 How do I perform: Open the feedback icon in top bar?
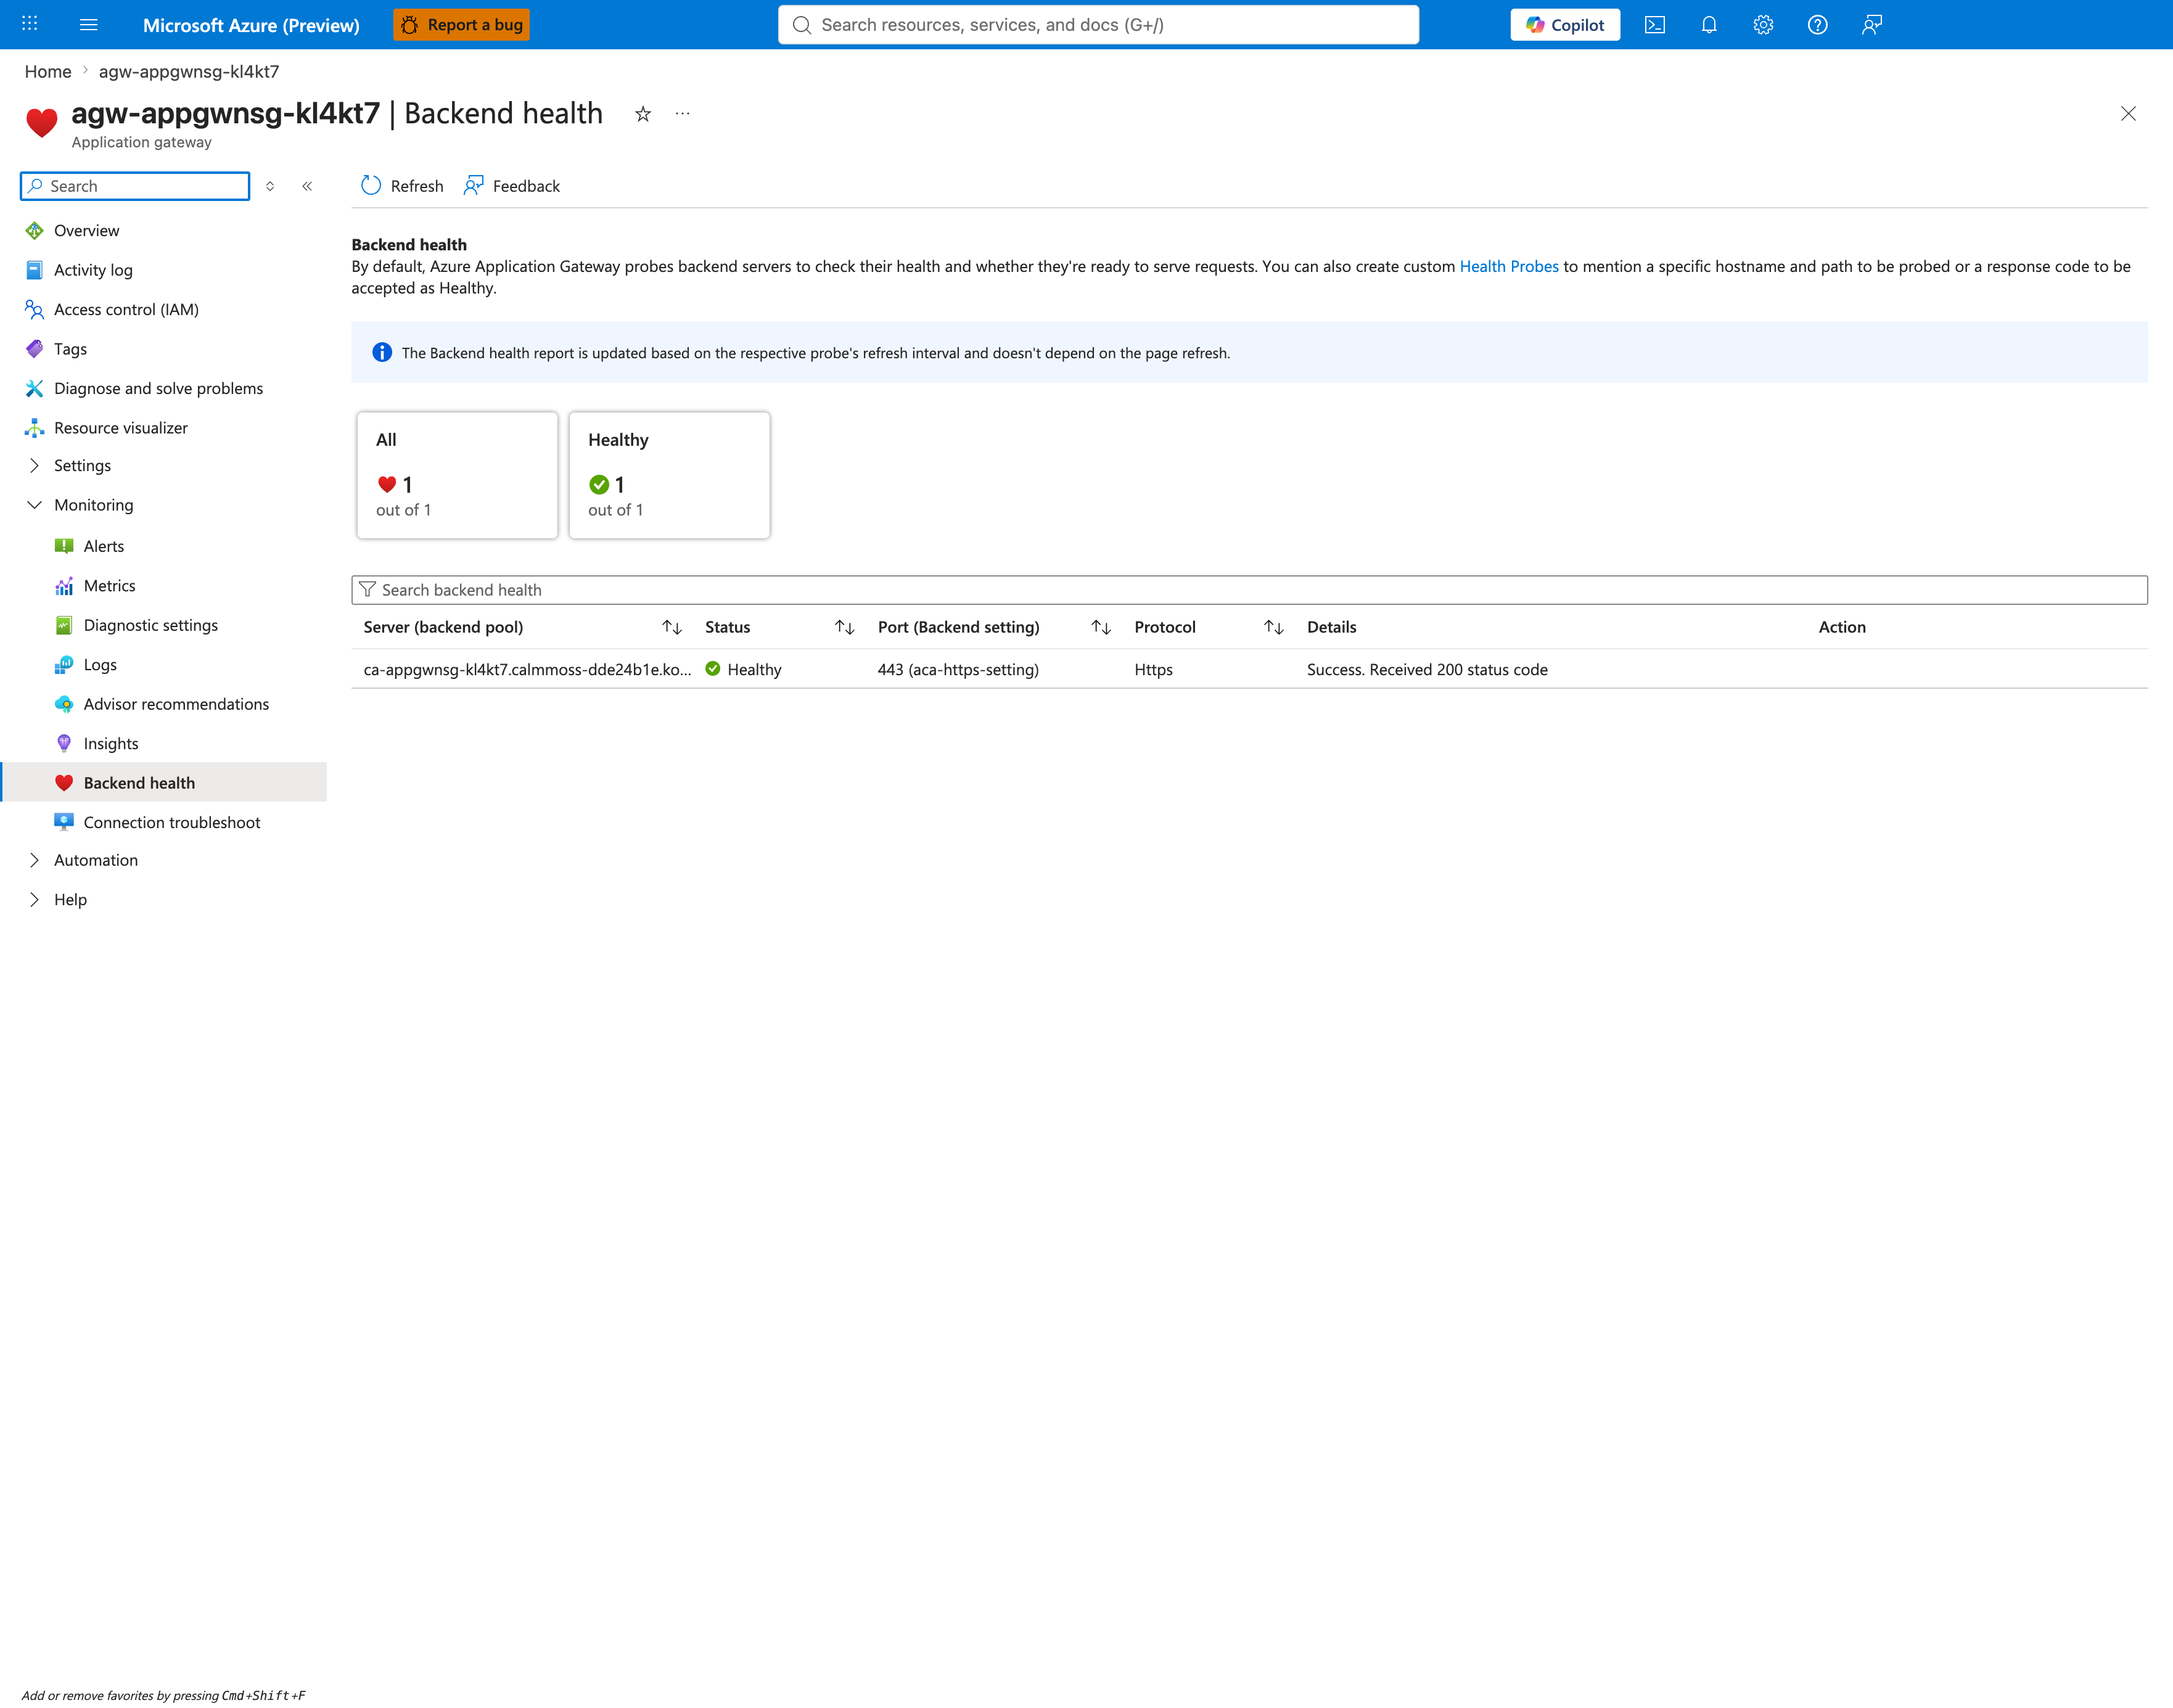click(x=1872, y=25)
